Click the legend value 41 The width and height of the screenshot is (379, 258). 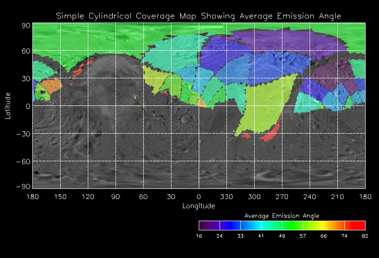(261, 236)
